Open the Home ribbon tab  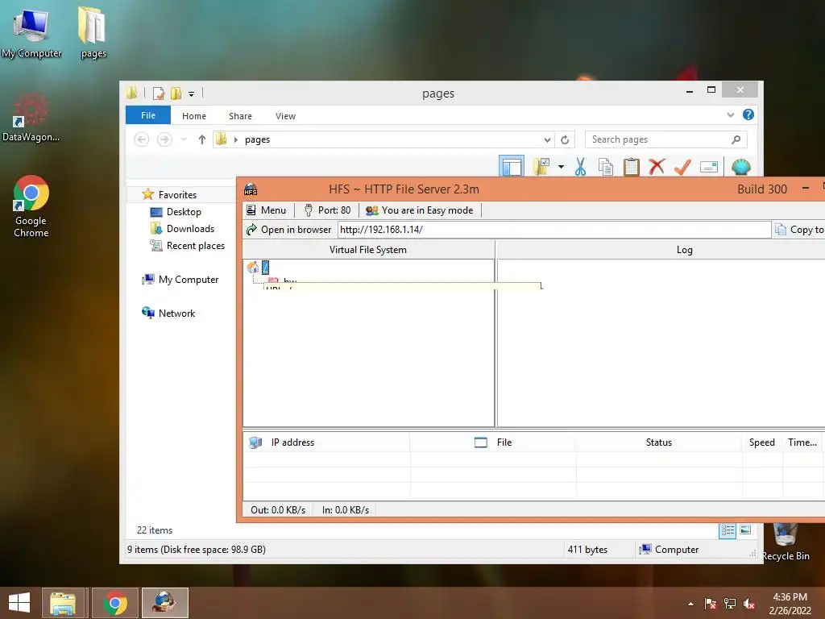194,116
